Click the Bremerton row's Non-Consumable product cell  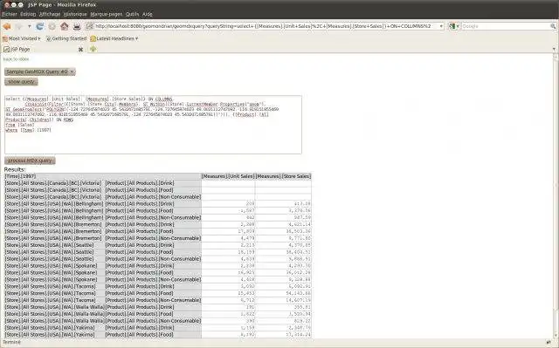(153, 238)
